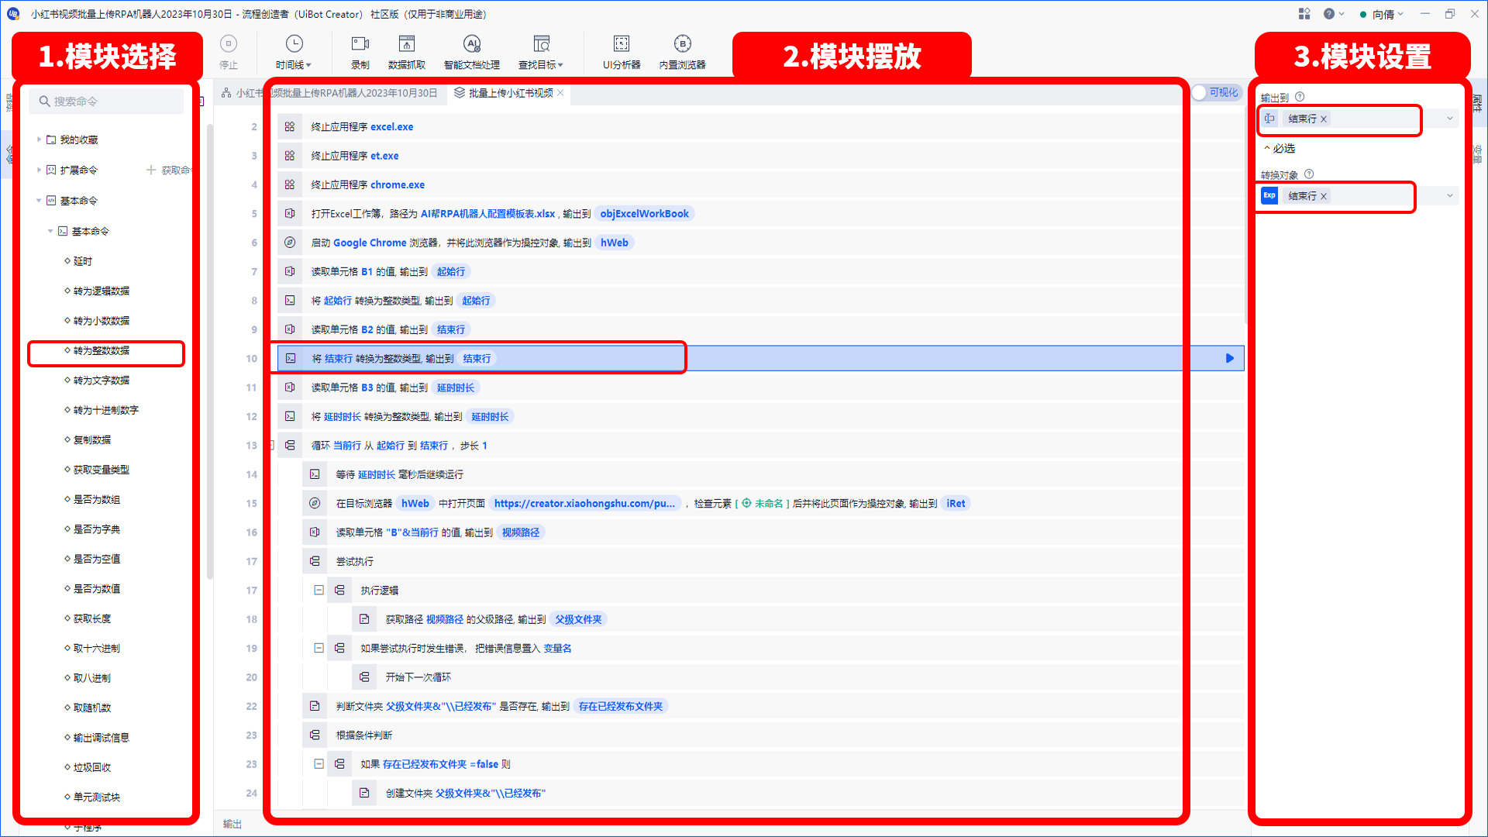Select 获取变量类型 command
The image size is (1488, 837).
102,470
